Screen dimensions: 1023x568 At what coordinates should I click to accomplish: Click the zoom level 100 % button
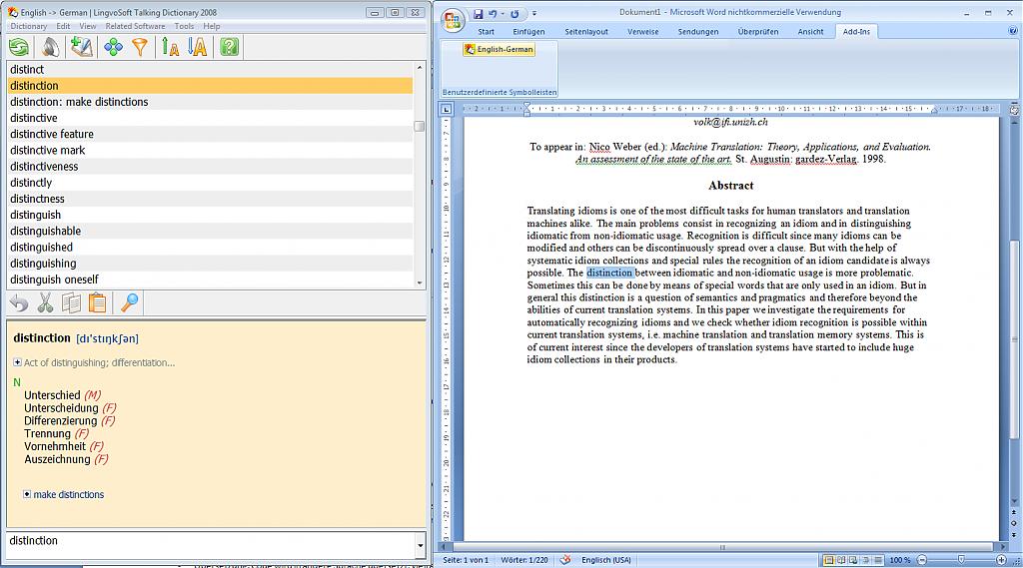900,560
